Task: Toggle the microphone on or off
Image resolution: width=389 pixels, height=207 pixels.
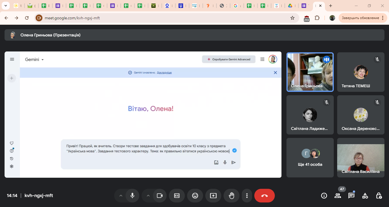Action: pos(132,196)
